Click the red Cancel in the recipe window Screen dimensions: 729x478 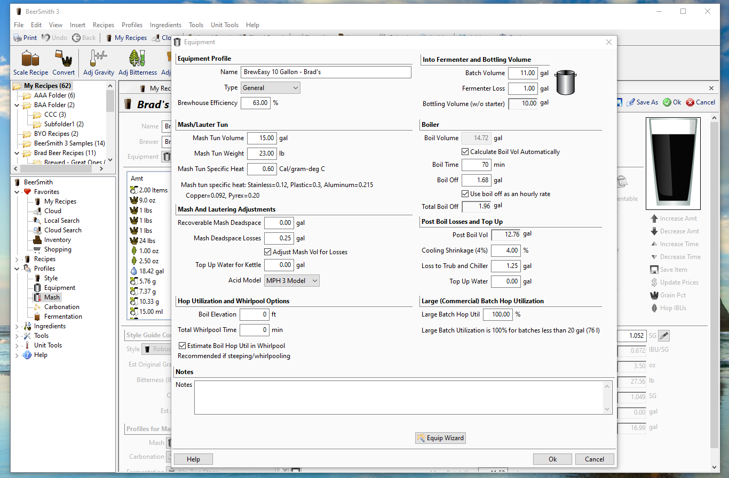[700, 102]
